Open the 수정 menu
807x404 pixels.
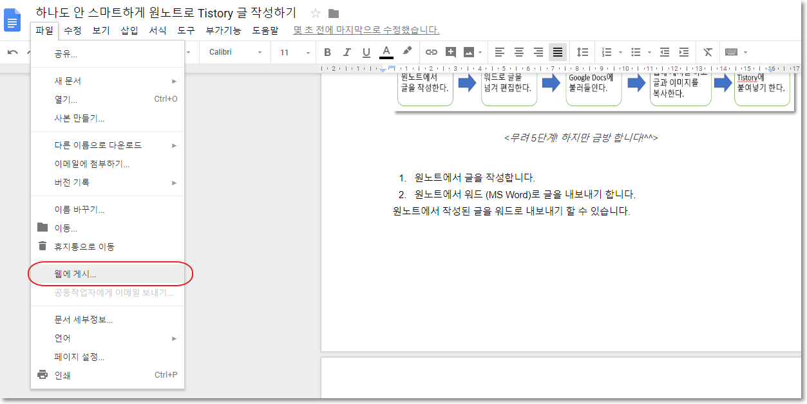pyautogui.click(x=73, y=30)
